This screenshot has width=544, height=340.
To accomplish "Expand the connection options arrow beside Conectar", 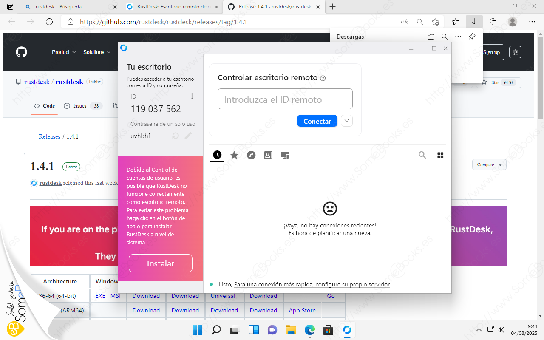I will tap(347, 121).
